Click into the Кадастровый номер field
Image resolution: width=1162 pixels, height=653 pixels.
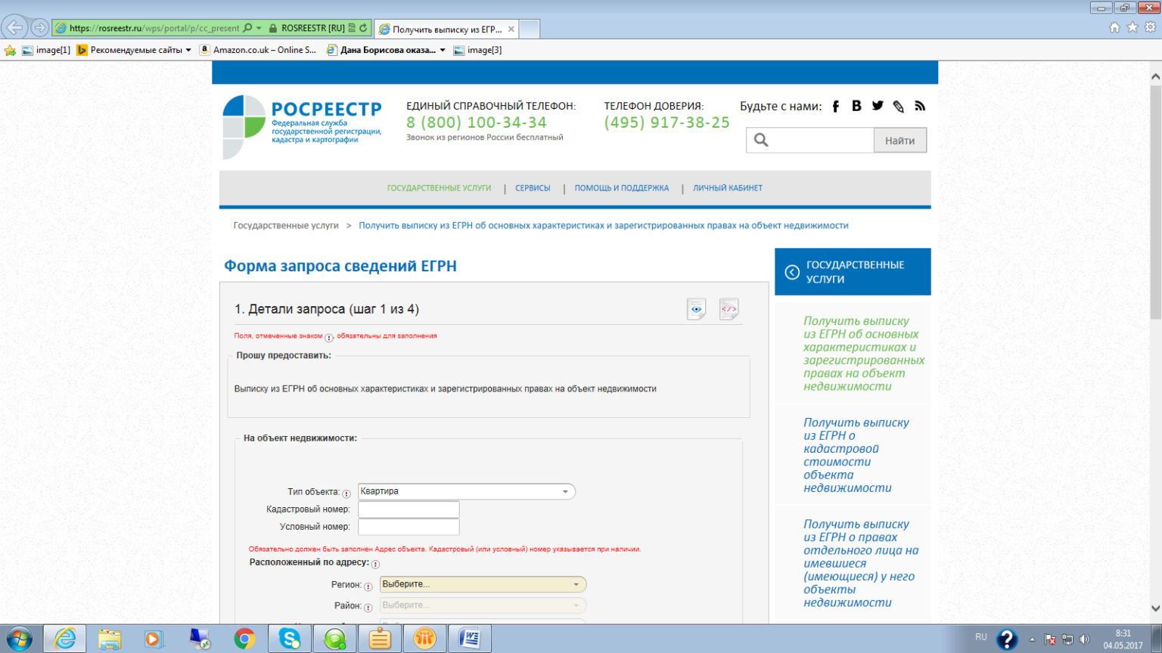pyautogui.click(x=409, y=509)
